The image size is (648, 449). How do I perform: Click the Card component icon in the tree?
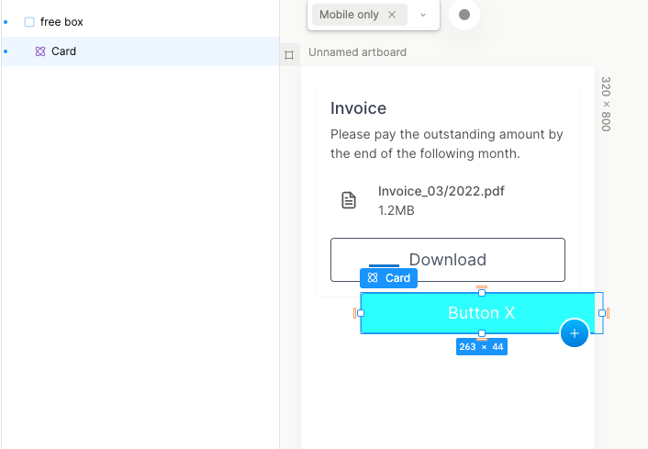click(x=40, y=51)
